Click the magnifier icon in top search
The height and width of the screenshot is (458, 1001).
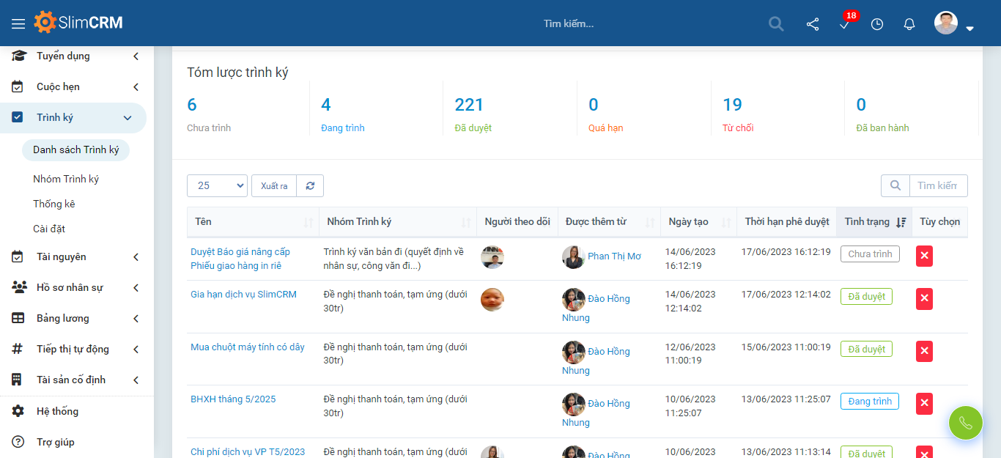(x=776, y=24)
